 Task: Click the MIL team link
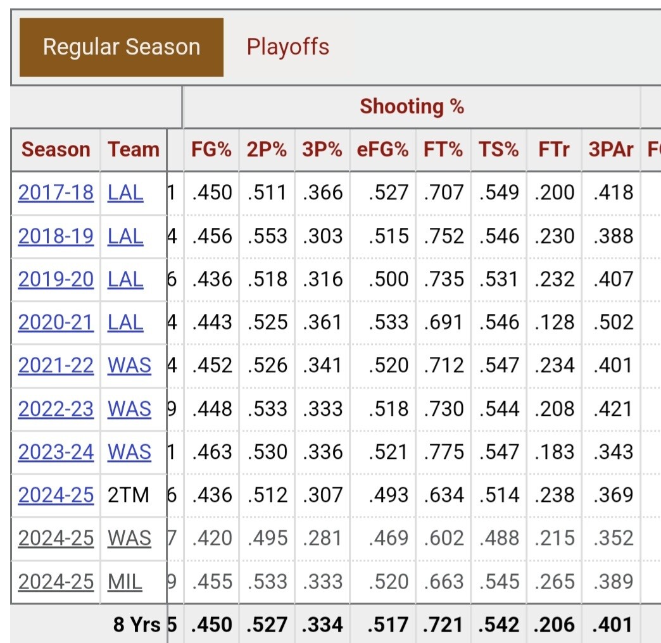click(x=125, y=581)
